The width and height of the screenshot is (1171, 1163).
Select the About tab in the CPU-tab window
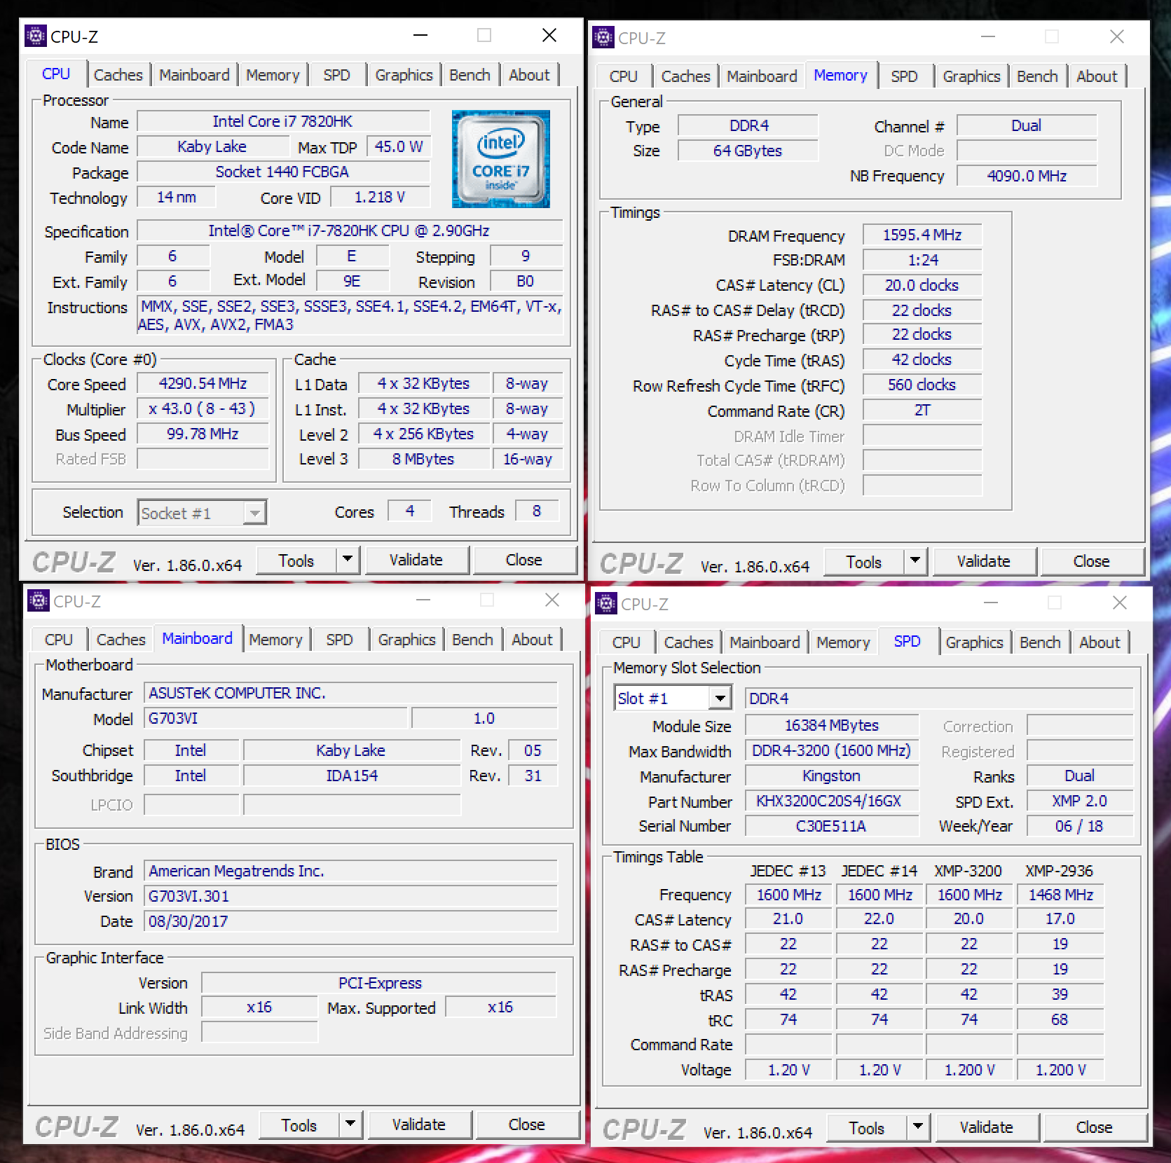tap(529, 75)
